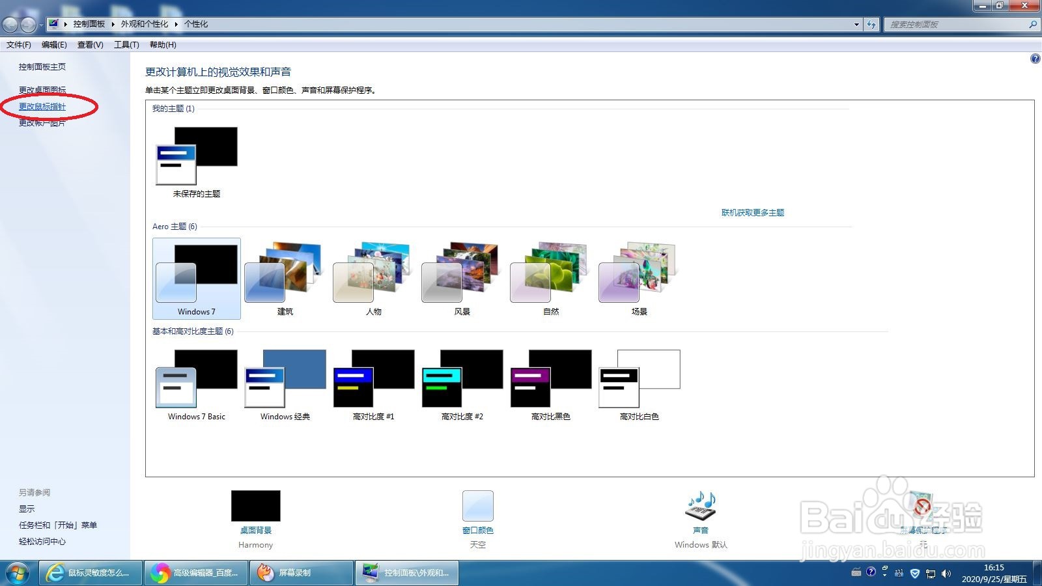Open 桌面背景 desktop background settings
The height and width of the screenshot is (586, 1042).
(x=256, y=506)
